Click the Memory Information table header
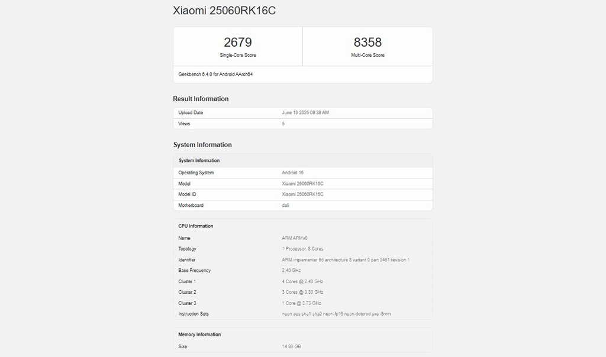 (199, 335)
